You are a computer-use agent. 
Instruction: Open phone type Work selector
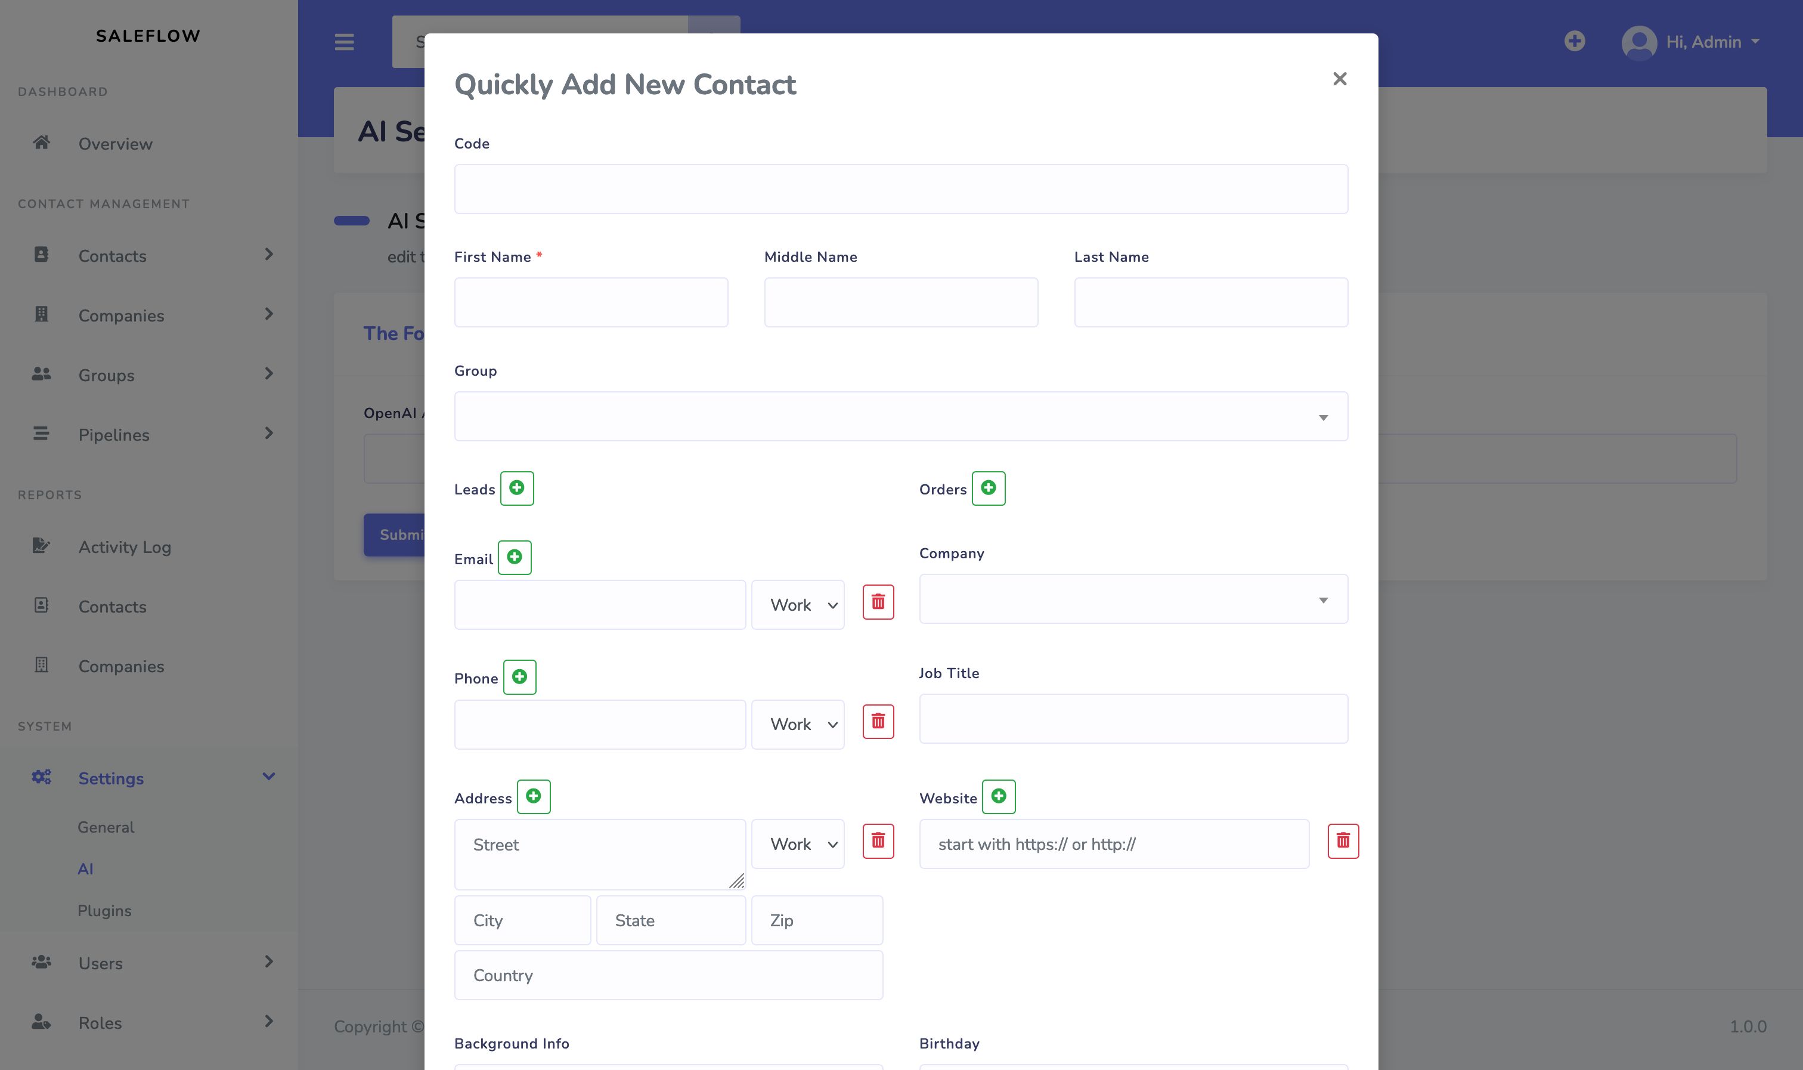tap(797, 725)
